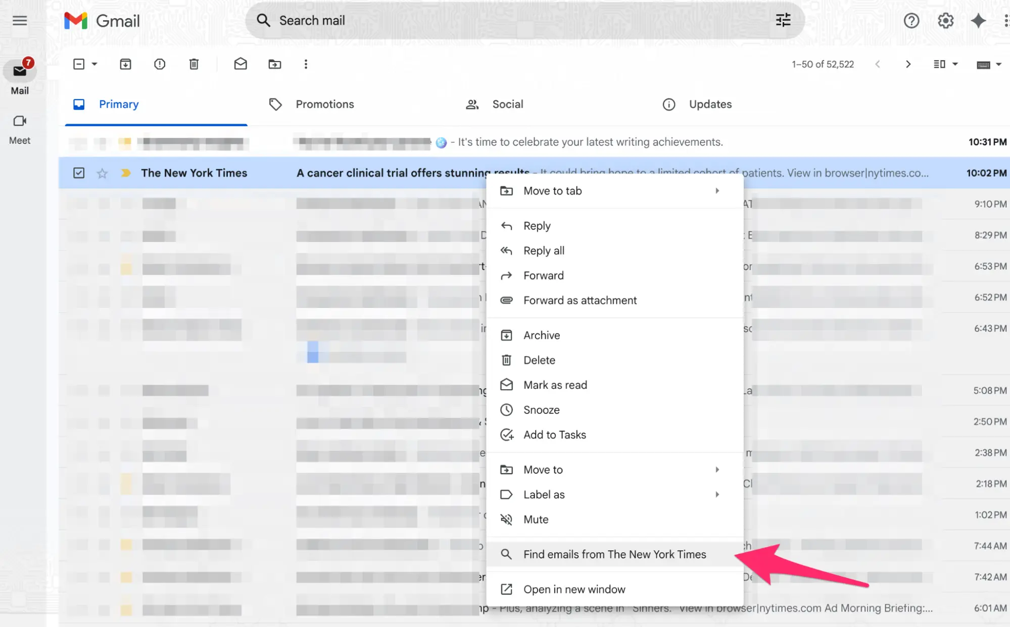Click Find emails from The New York Times

tap(614, 554)
